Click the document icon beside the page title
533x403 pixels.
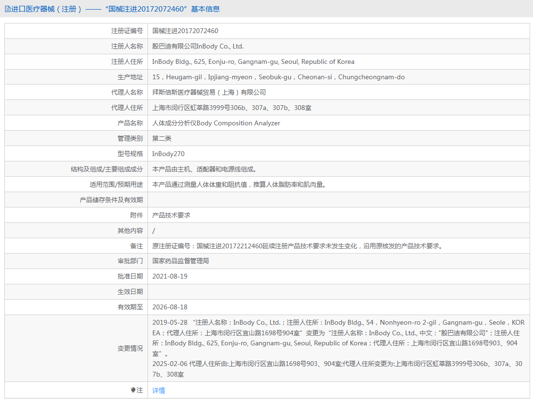point(8,9)
